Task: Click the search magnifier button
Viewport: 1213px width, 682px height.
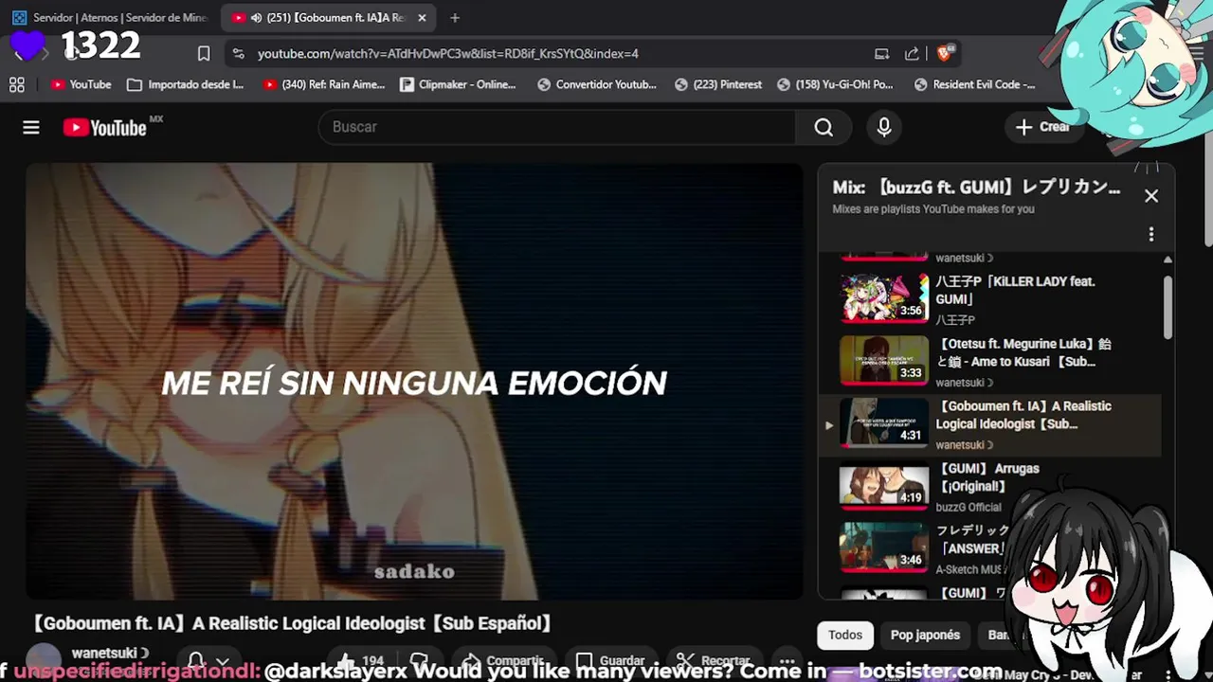Action: click(x=824, y=127)
